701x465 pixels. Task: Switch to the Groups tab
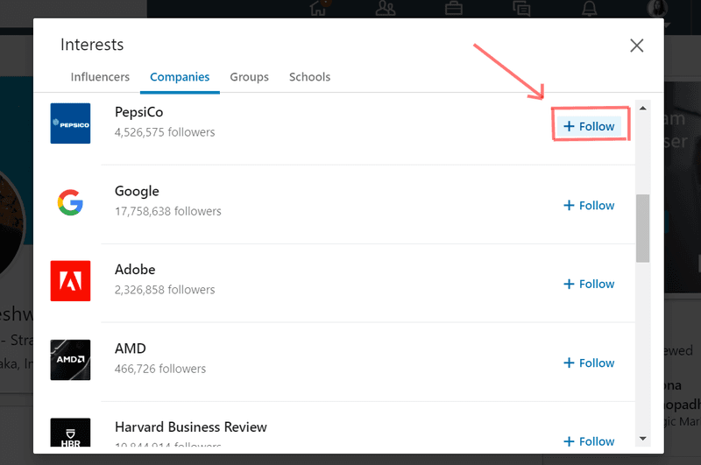tap(250, 77)
